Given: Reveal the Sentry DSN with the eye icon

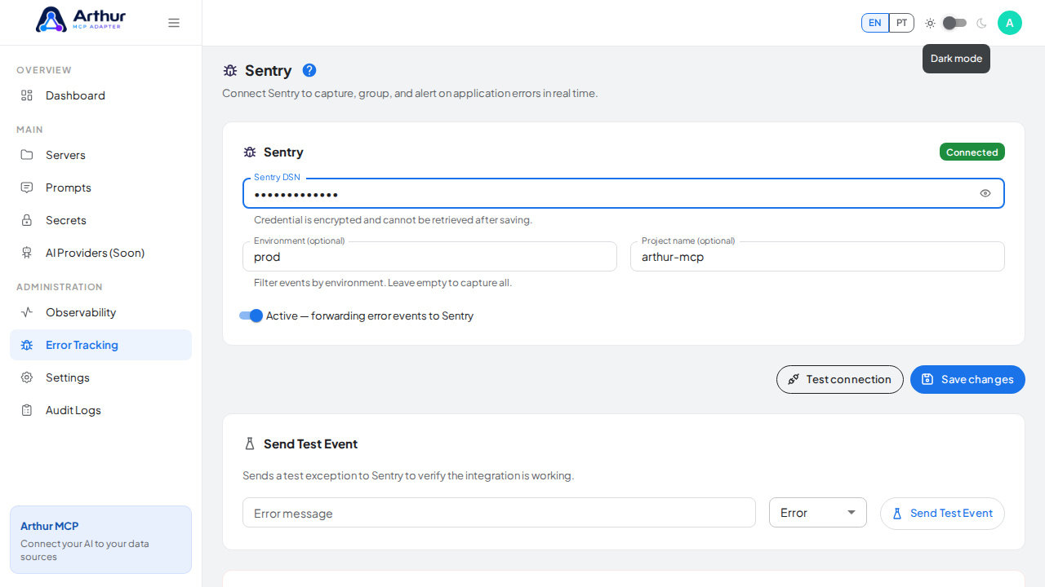Looking at the screenshot, I should click(985, 193).
